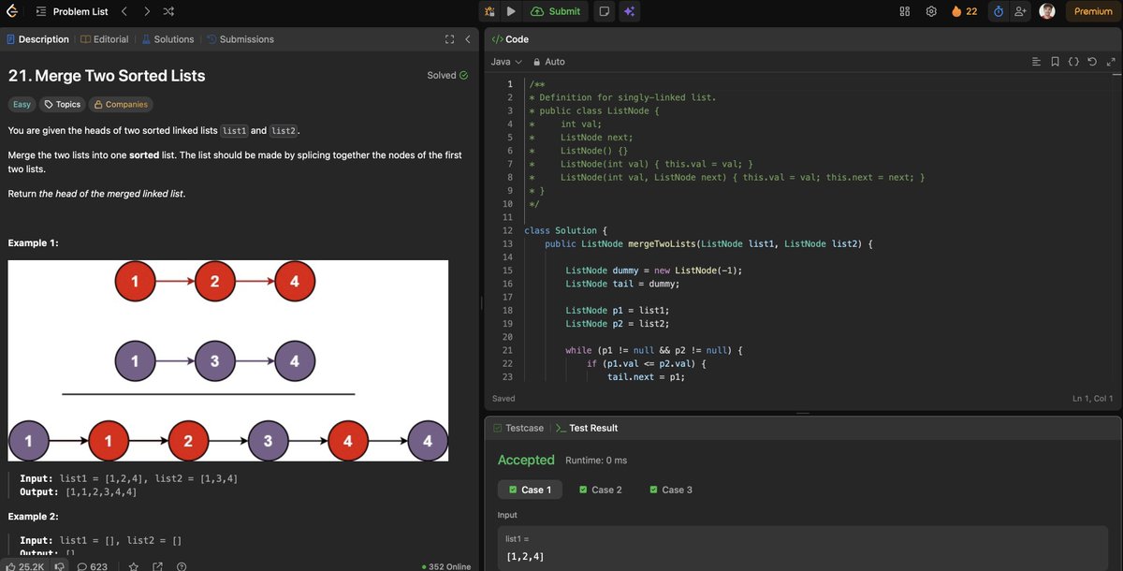The width and height of the screenshot is (1123, 571).
Task: Submit the solution
Action: [x=555, y=11]
